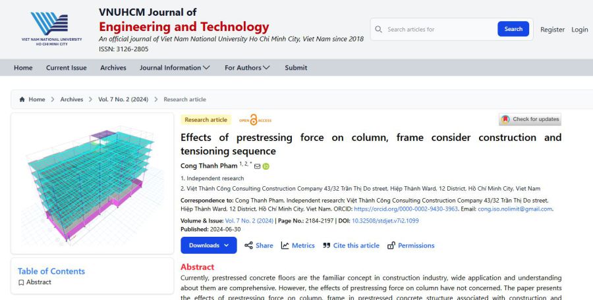This screenshot has width=593, height=300.
Task: Click Cite this article link
Action: coord(356,245)
